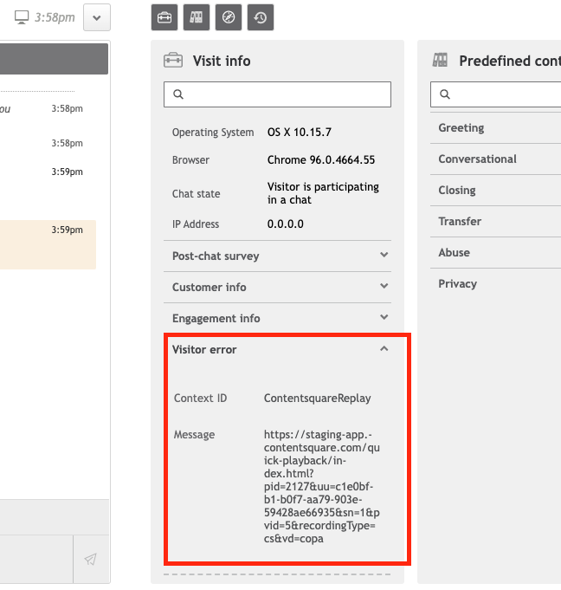Click the Chat state label

tap(196, 194)
